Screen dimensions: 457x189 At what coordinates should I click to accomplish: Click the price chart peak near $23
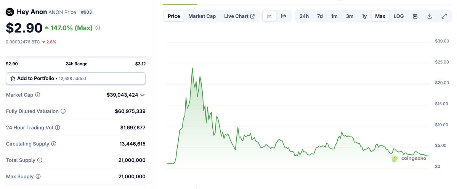(x=192, y=68)
